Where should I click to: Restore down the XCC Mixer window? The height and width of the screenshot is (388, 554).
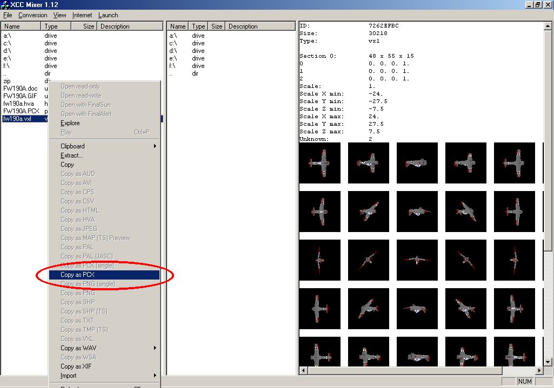coord(537,5)
